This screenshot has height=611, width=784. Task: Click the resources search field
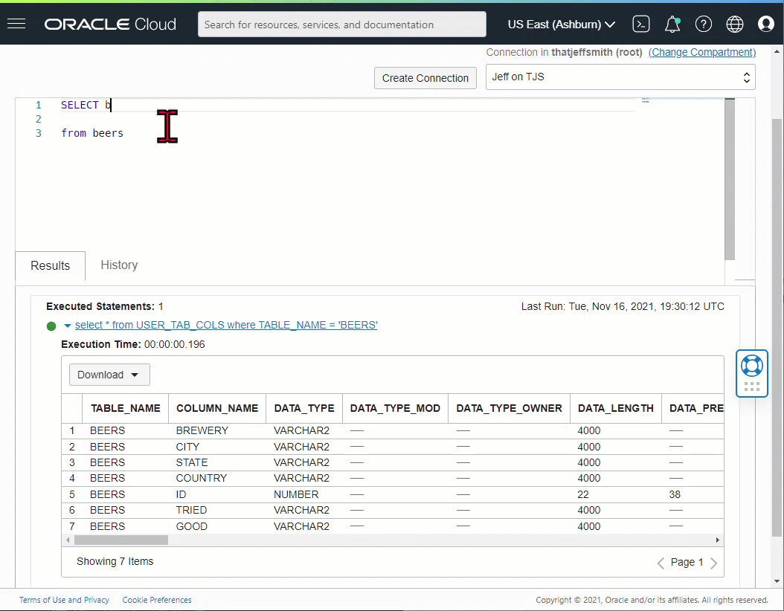point(342,25)
